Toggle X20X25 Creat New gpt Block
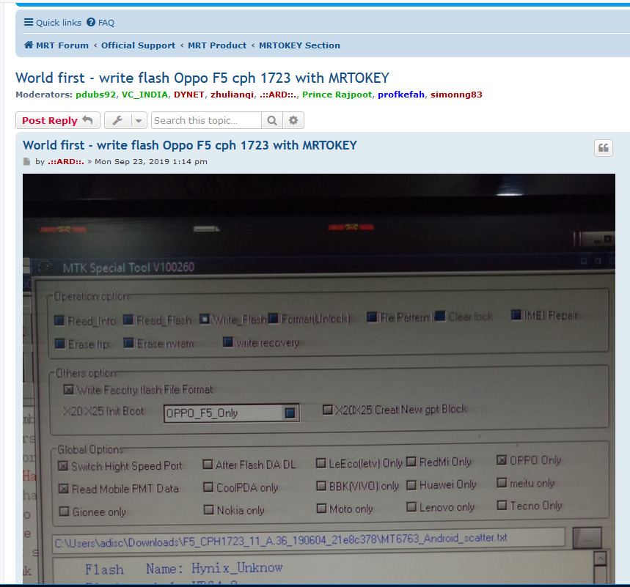Screen dimensions: 630x587 coord(328,410)
